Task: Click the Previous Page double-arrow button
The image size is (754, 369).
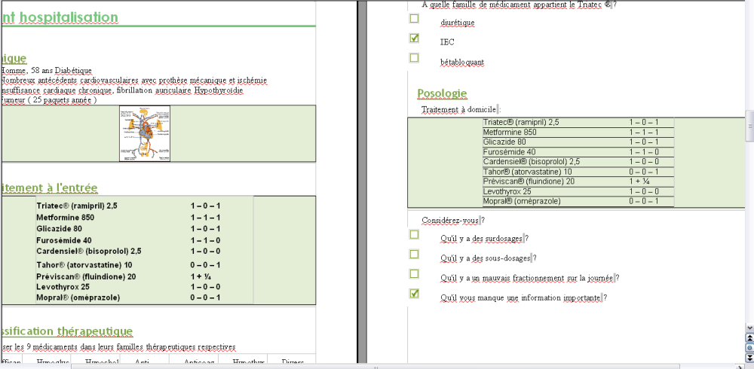Action: 749,338
